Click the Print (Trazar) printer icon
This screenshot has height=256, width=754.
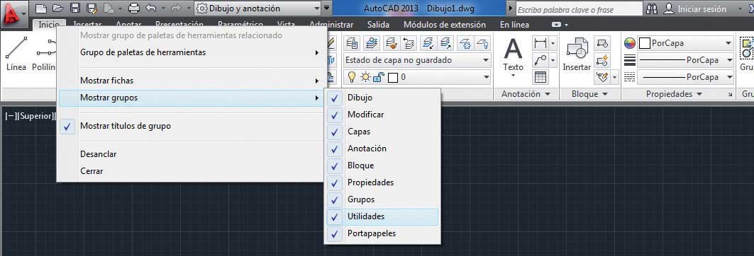pyautogui.click(x=134, y=8)
